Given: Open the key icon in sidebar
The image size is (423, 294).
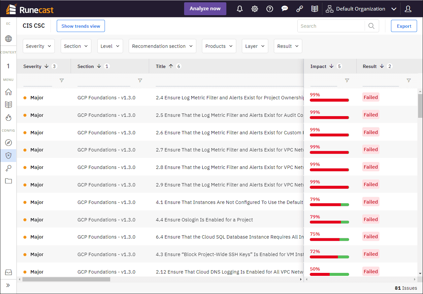Looking at the screenshot, I should (x=9, y=168).
